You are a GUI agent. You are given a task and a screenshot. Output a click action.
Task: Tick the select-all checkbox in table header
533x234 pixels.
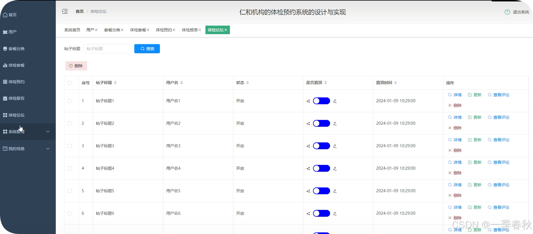tap(69, 83)
